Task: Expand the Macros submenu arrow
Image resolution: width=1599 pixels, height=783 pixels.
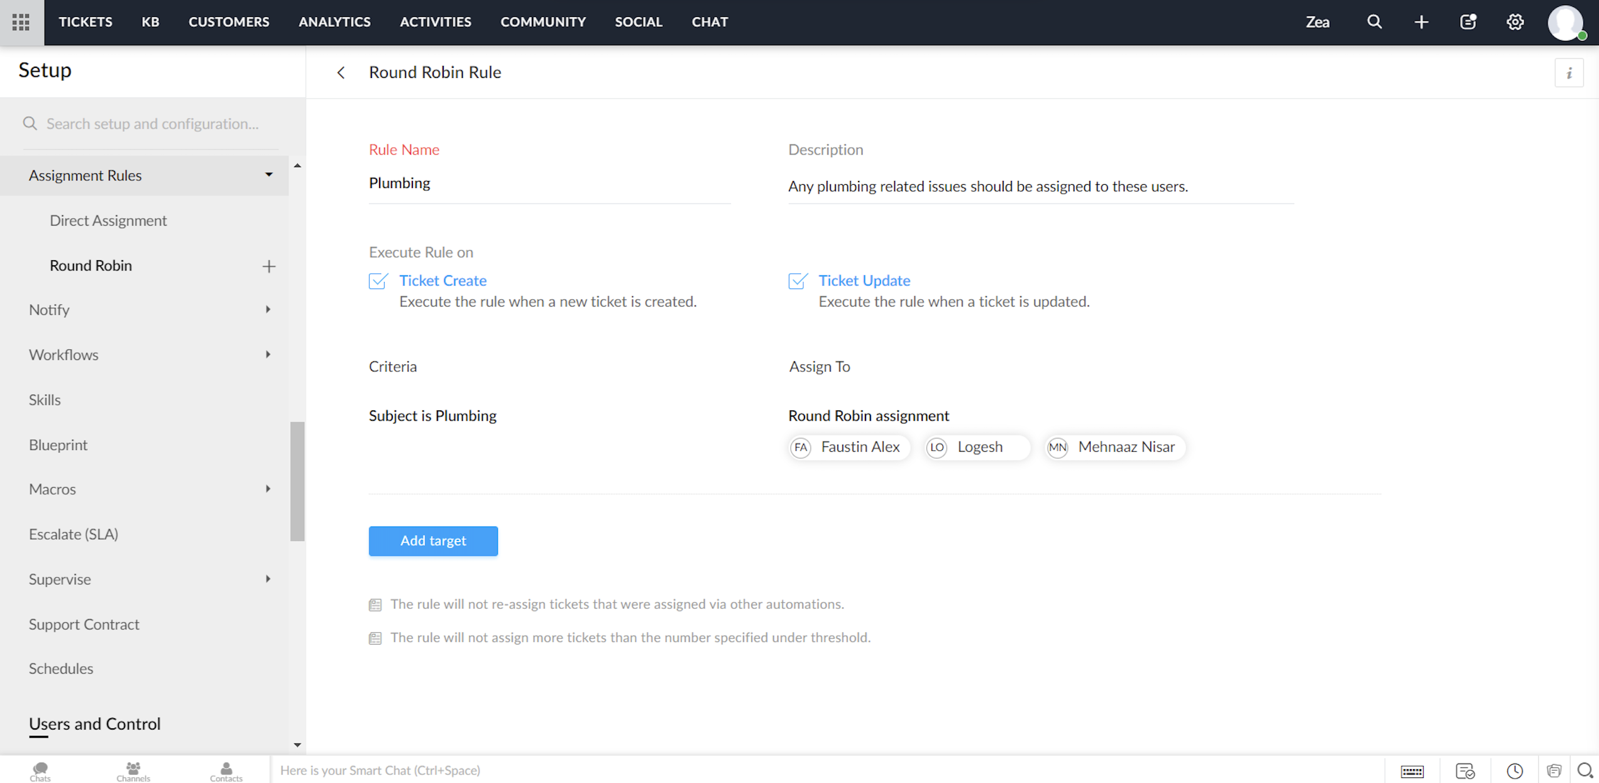Action: (x=268, y=489)
